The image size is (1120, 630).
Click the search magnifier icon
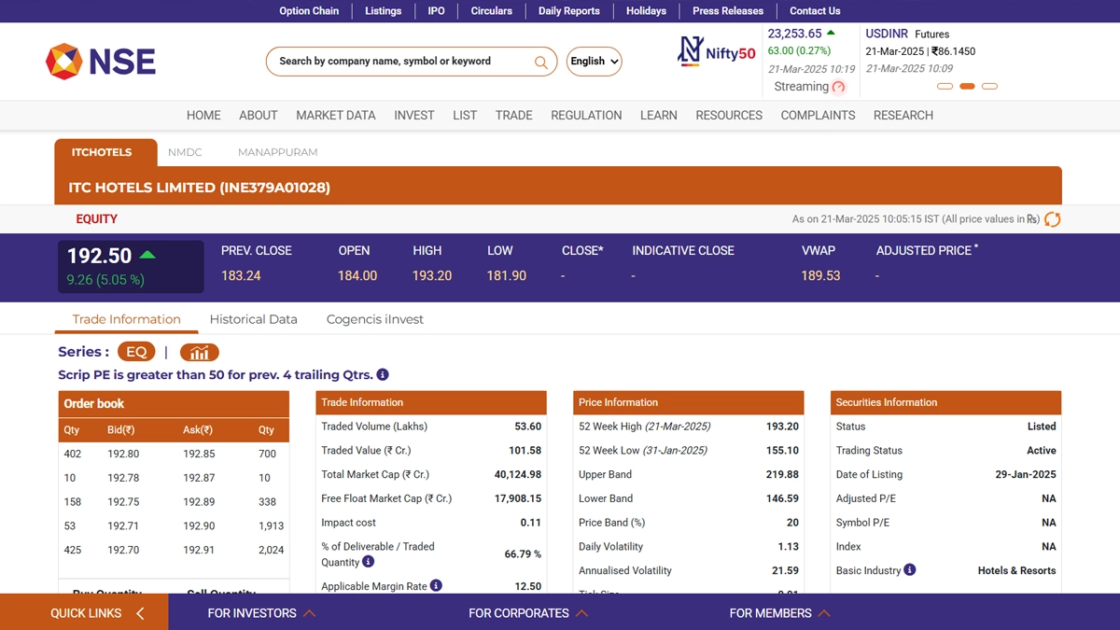point(540,63)
